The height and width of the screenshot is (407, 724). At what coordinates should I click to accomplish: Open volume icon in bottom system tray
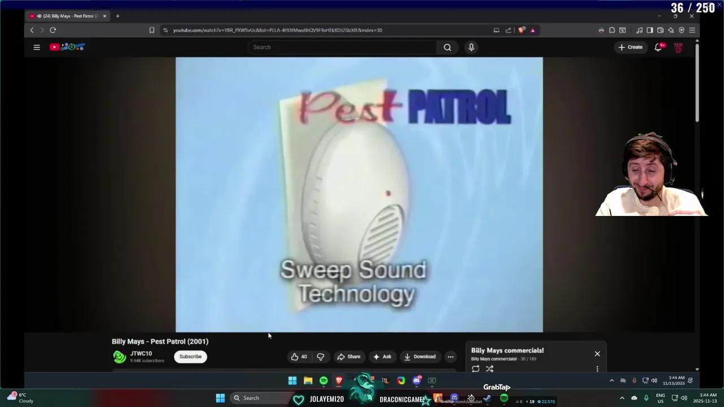684,398
